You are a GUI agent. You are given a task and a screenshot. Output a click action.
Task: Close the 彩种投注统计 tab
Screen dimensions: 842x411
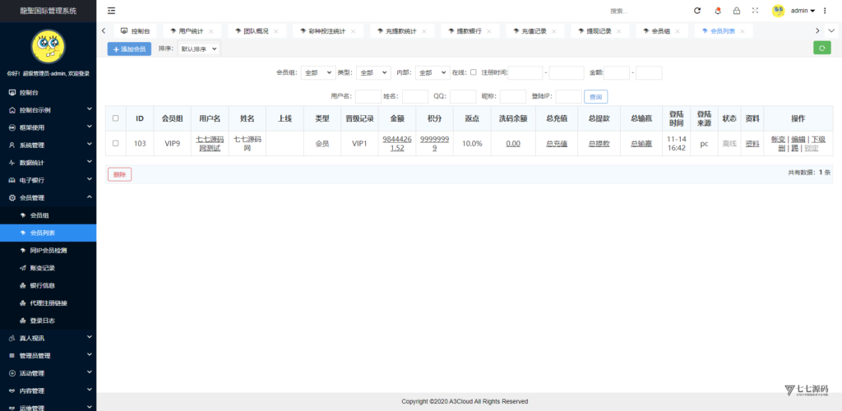[354, 31]
